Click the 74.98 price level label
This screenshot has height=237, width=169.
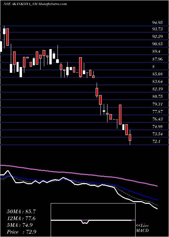(158, 126)
